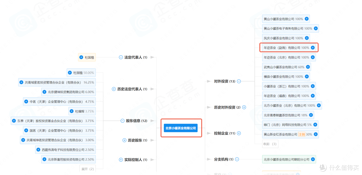Viewport: 362px width, 175px height.
Task: Expand plus icon beside 小罐茶业（浙江）有限公司
Action: pyautogui.click(x=313, y=86)
